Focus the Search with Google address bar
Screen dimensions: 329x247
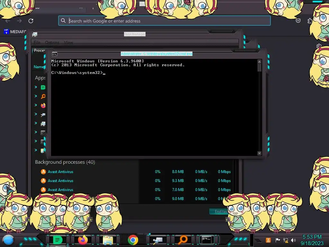[164, 21]
